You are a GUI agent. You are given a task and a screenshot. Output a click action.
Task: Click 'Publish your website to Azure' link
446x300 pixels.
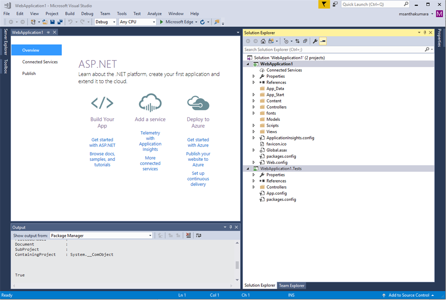198,159
